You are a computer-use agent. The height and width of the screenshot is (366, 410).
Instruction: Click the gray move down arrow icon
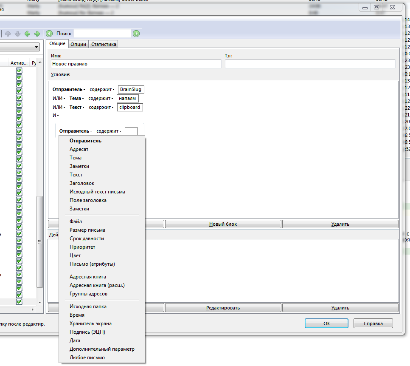(17, 34)
